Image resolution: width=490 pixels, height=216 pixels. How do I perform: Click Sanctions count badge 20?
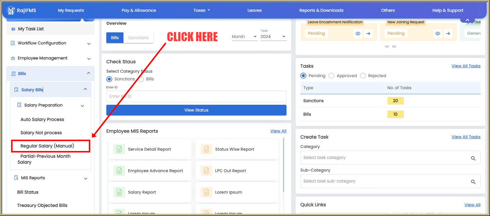tap(395, 101)
